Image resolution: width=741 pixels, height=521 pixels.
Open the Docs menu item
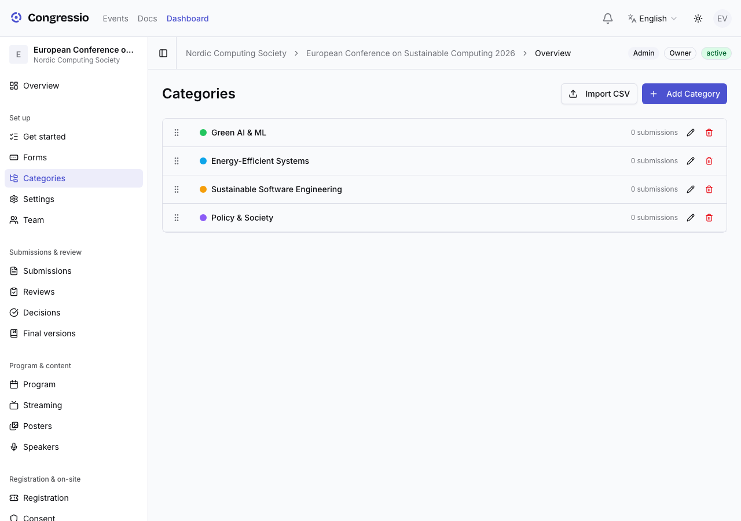click(148, 19)
